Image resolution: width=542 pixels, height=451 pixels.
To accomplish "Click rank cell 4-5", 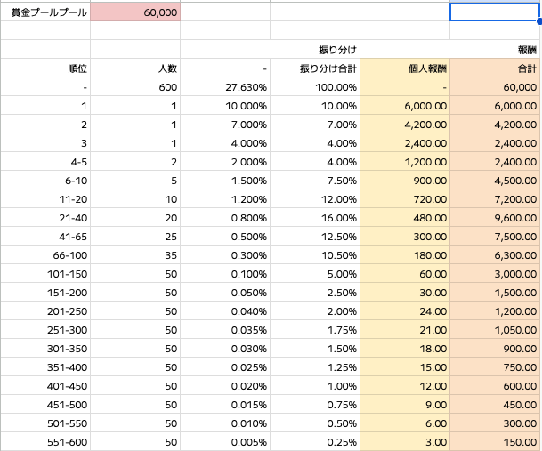I will point(45,161).
